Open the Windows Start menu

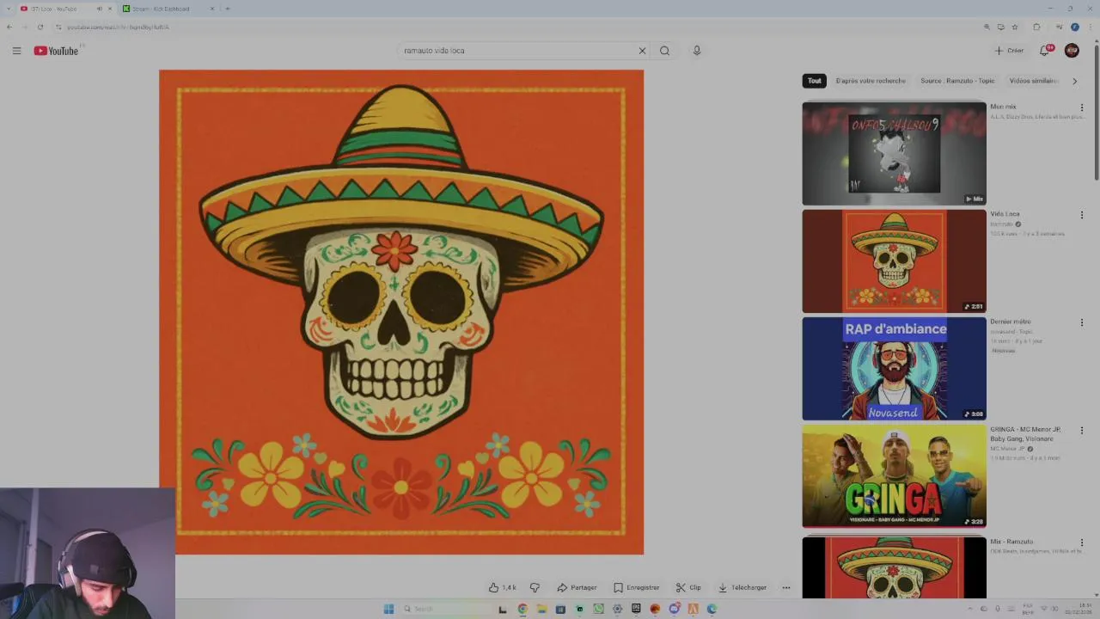pyautogui.click(x=388, y=609)
